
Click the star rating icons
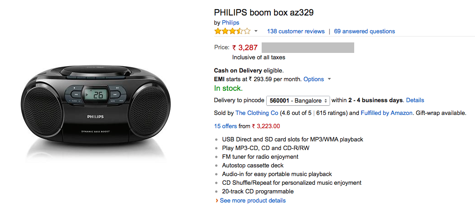coord(232,31)
